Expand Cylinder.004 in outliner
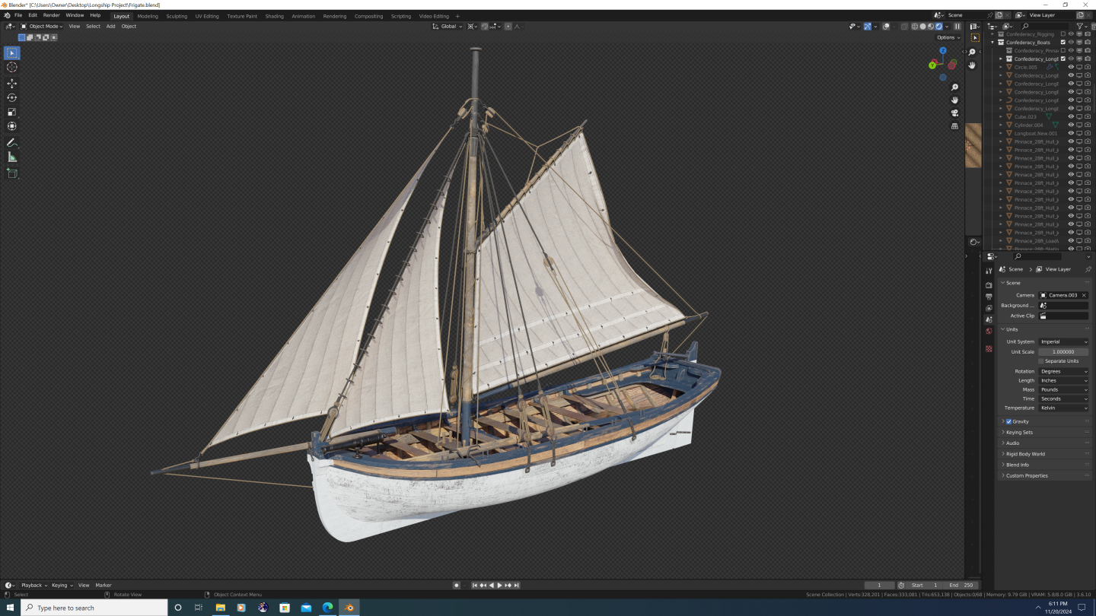The width and height of the screenshot is (1096, 616). pyautogui.click(x=1001, y=125)
